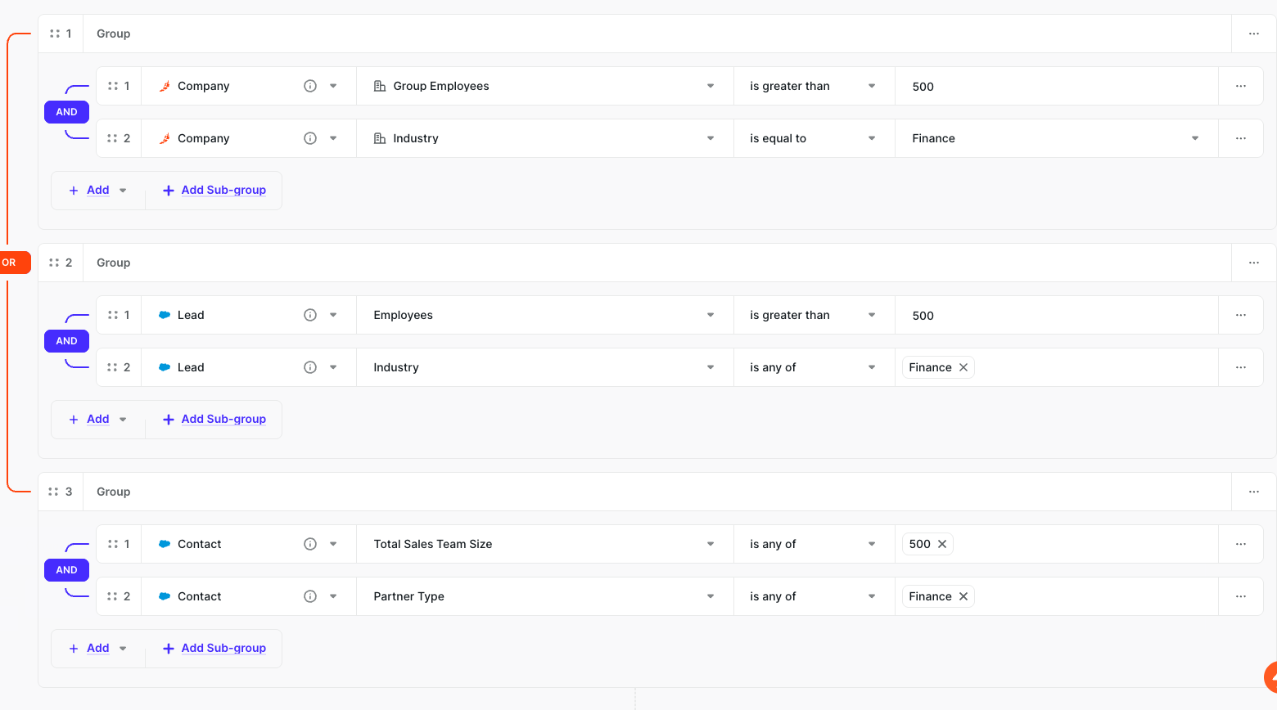Open more options menu for Group 1

pos(1253,34)
